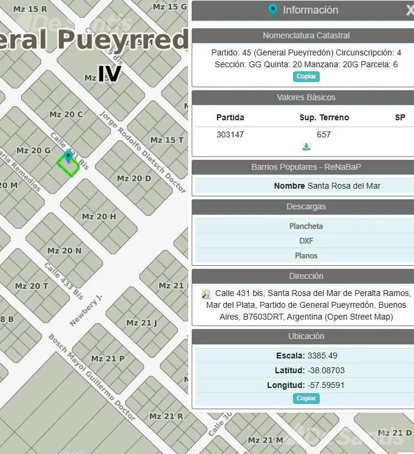
Task: Click the Ubicación section header
Action: [305, 336]
